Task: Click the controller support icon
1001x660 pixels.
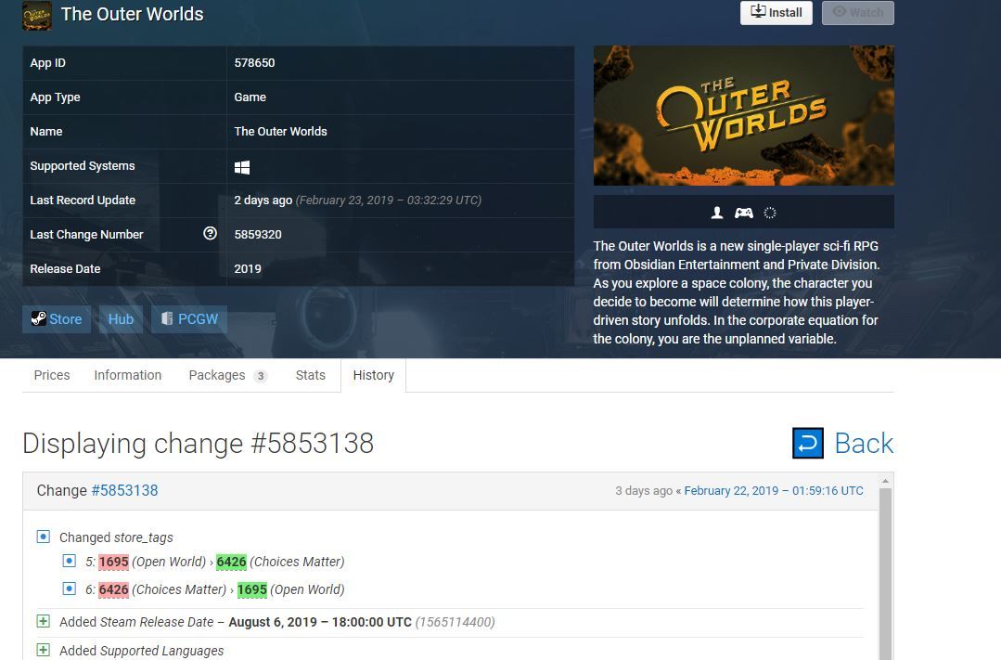Action: 743,213
